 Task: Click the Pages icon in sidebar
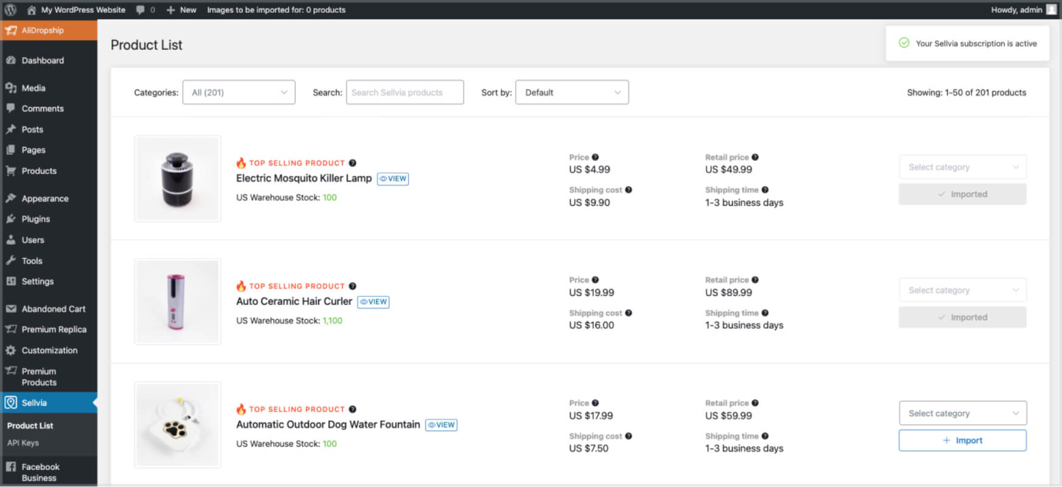coord(11,150)
